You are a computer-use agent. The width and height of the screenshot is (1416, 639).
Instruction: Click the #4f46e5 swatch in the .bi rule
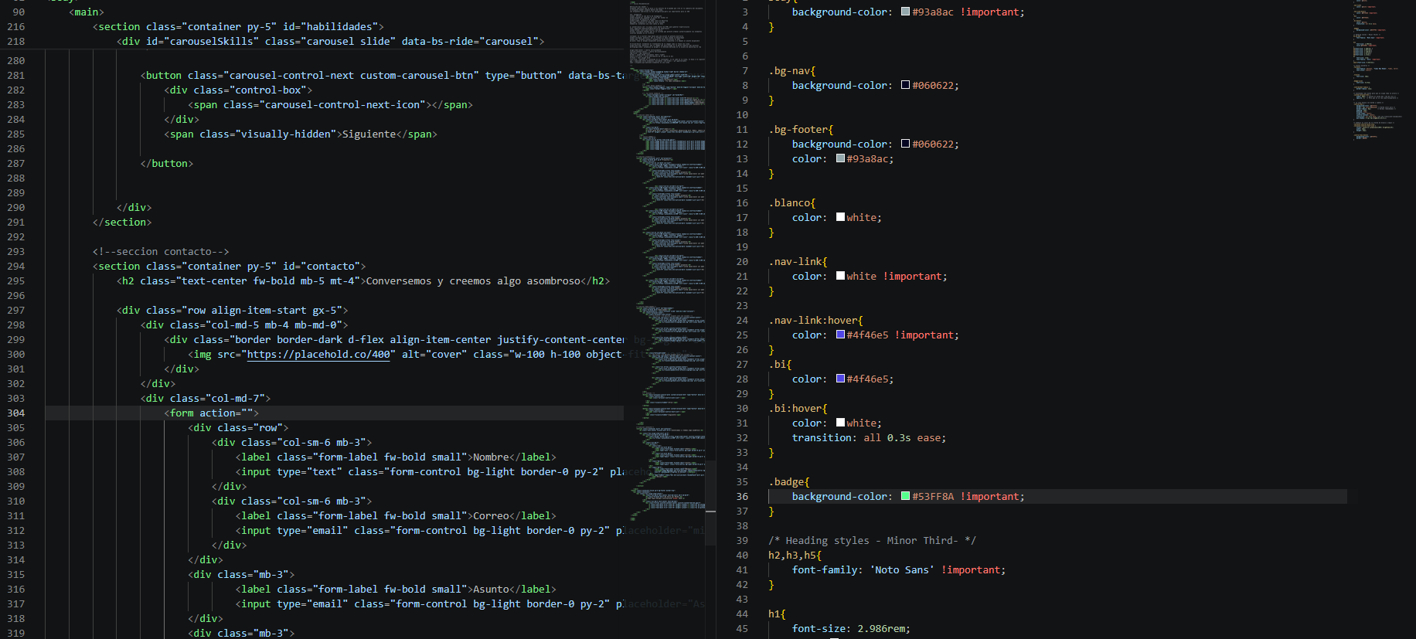tap(840, 379)
